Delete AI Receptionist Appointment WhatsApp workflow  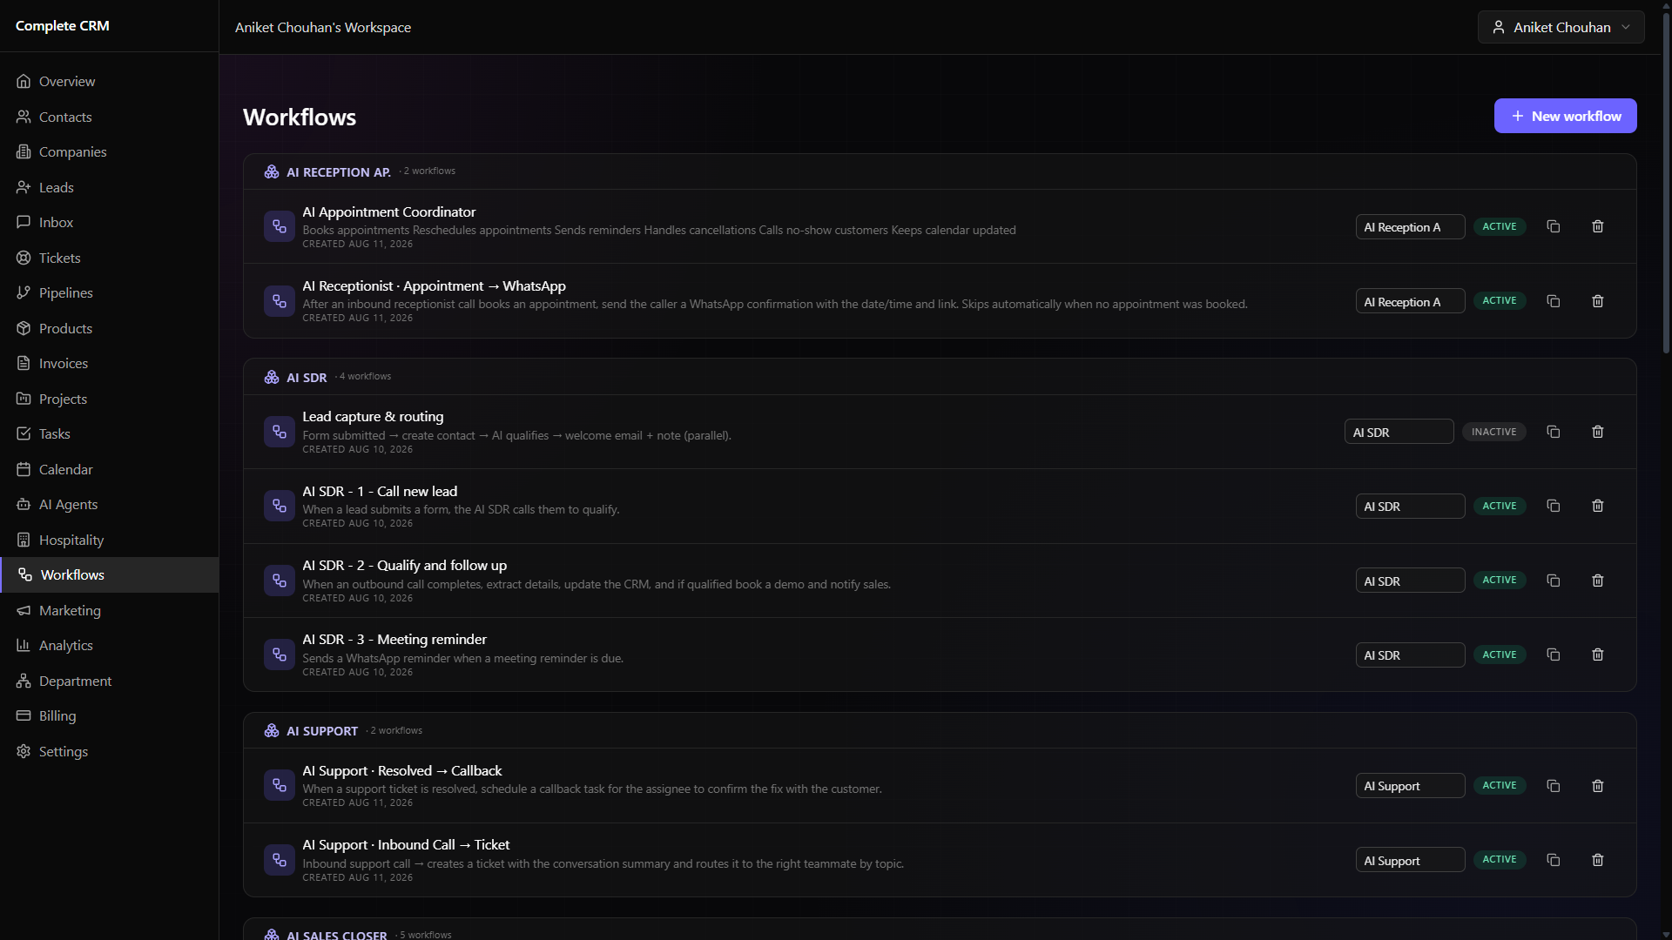click(1597, 301)
